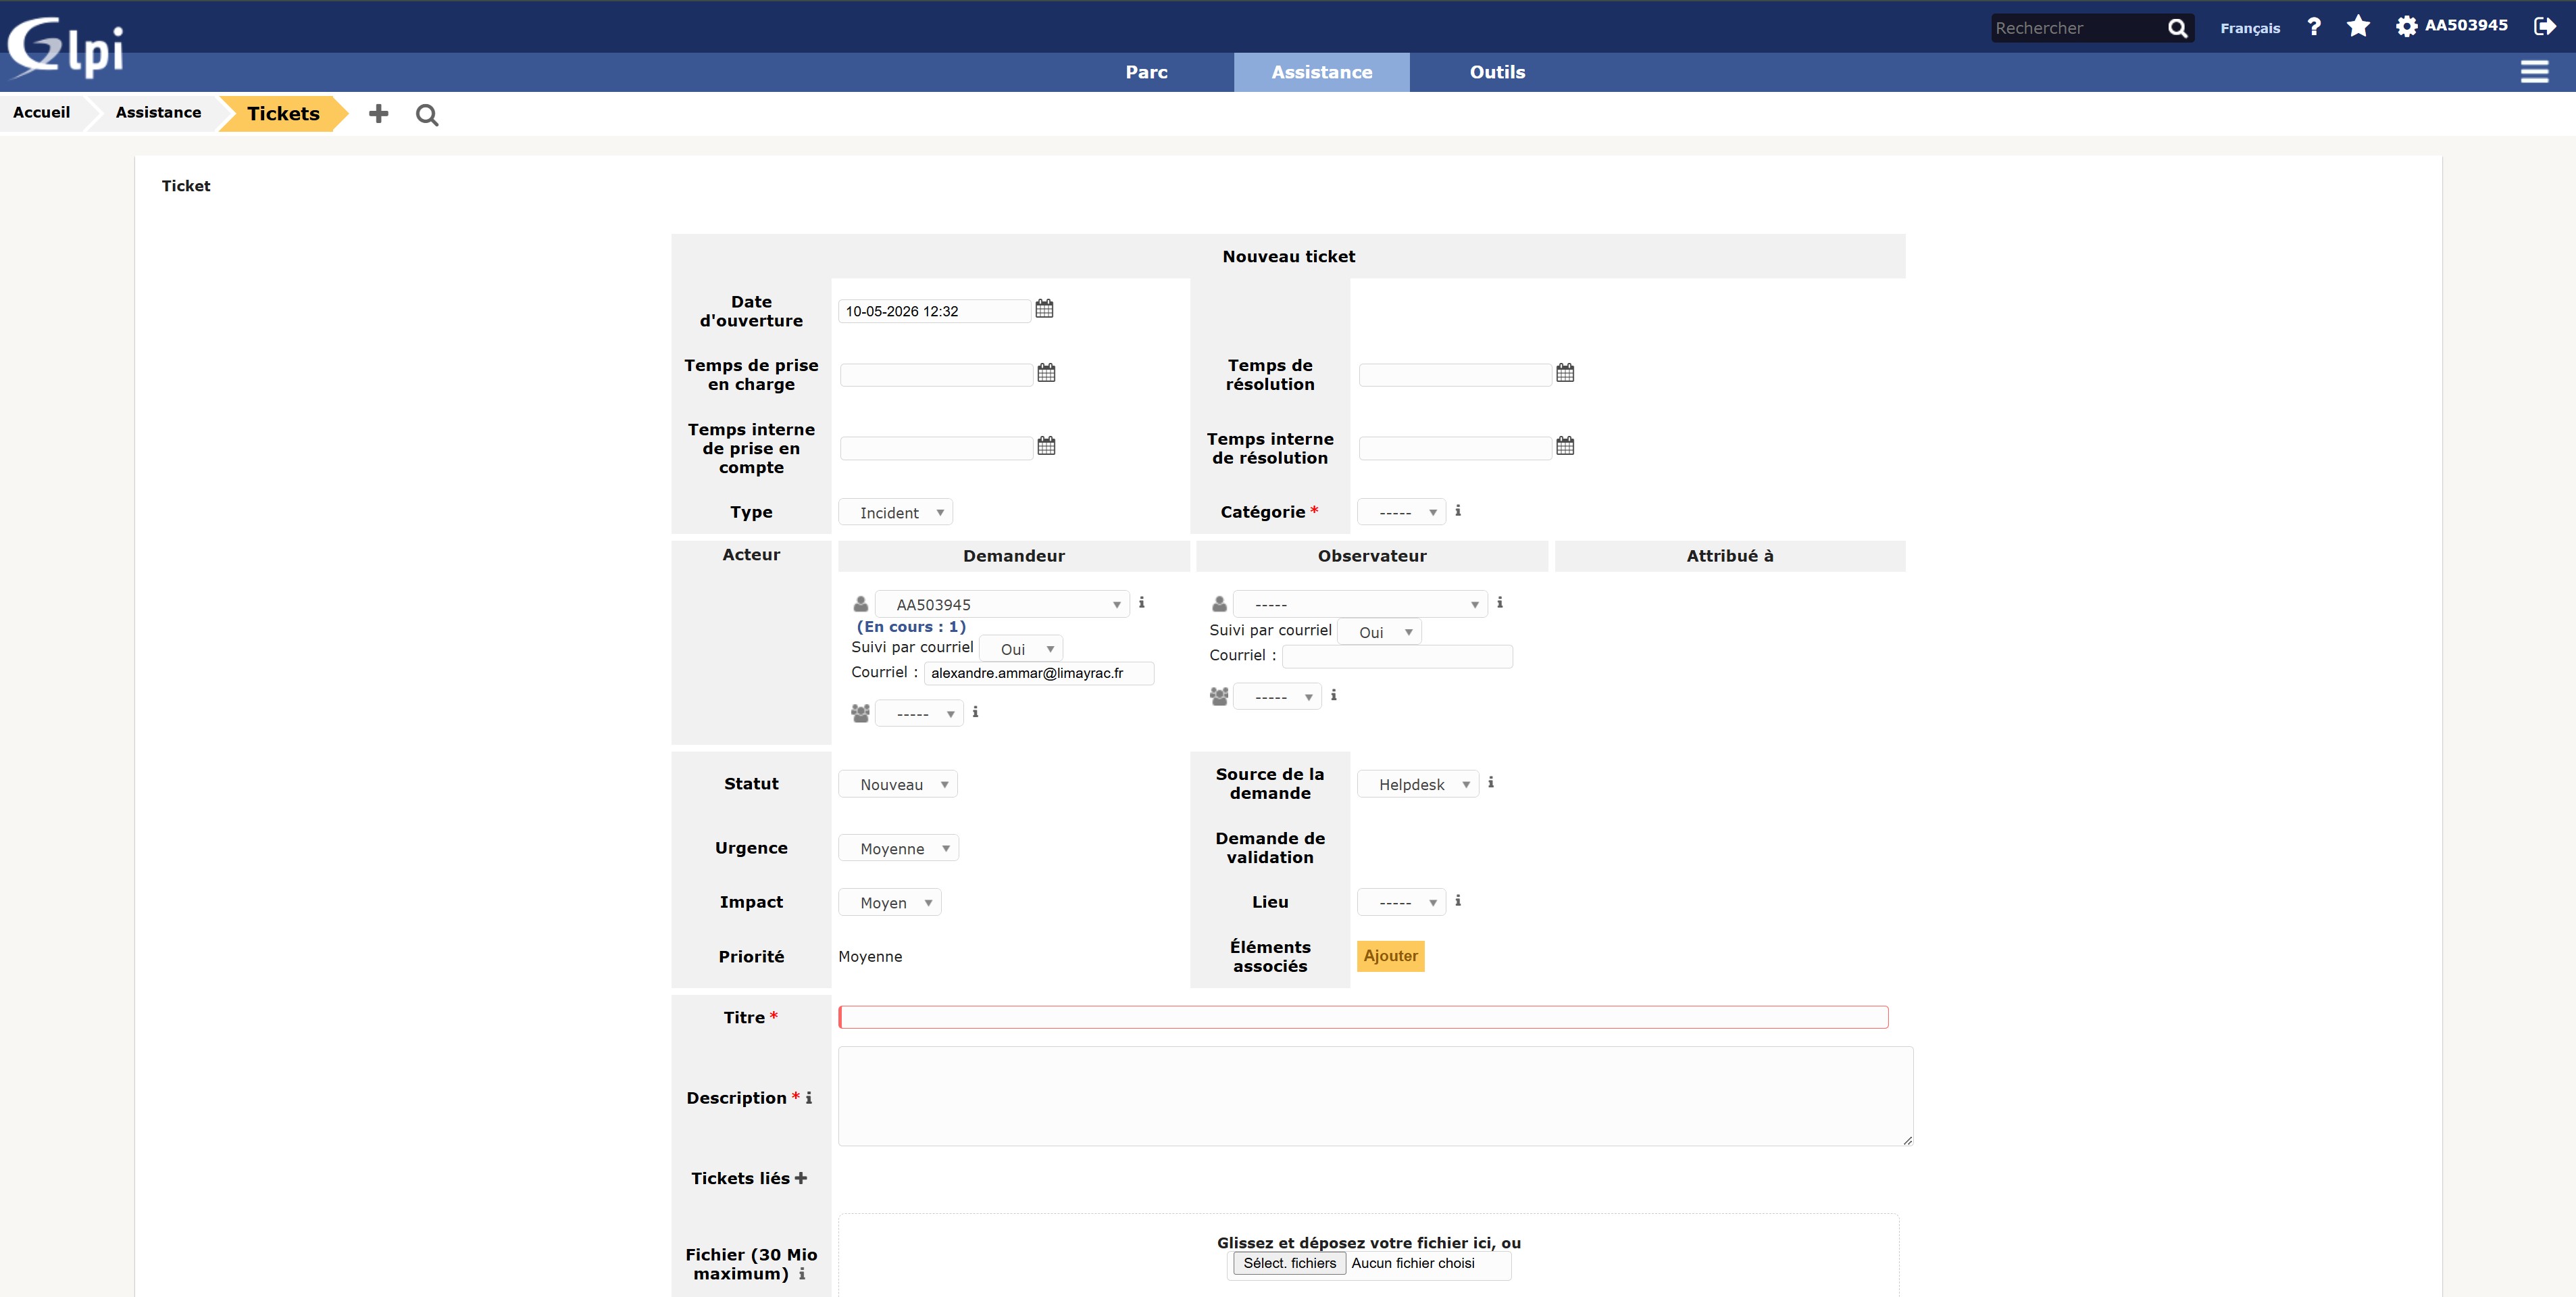The width and height of the screenshot is (2576, 1297).
Task: Open Demandeur Suivi par courriel dropdown
Action: (1021, 649)
